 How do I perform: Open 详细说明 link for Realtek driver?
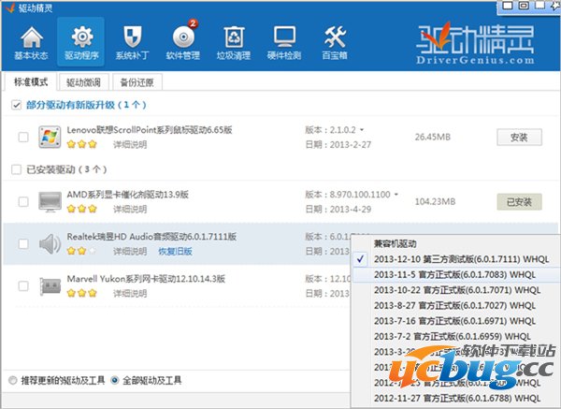click(130, 252)
